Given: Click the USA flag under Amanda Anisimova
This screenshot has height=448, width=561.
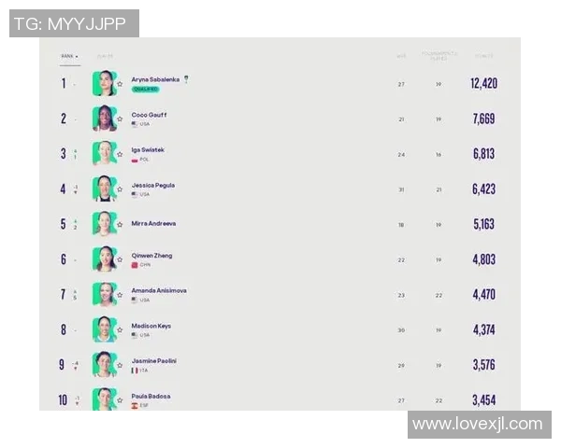Looking at the screenshot, I should point(135,300).
